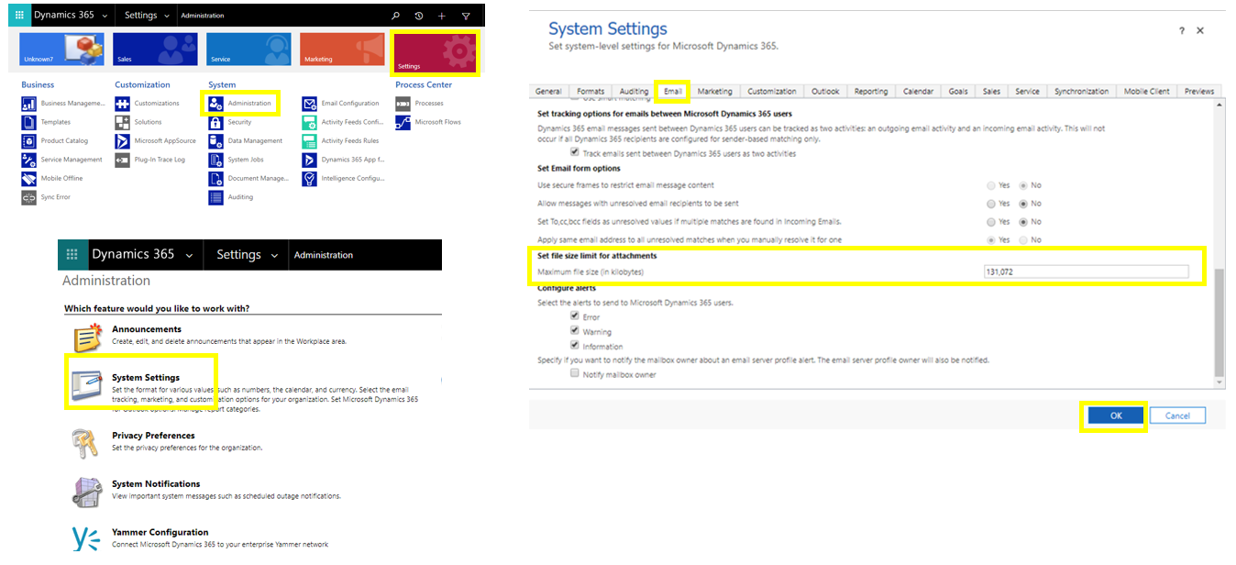This screenshot has width=1236, height=565.
Task: Open Document Management under System
Action: point(249,178)
